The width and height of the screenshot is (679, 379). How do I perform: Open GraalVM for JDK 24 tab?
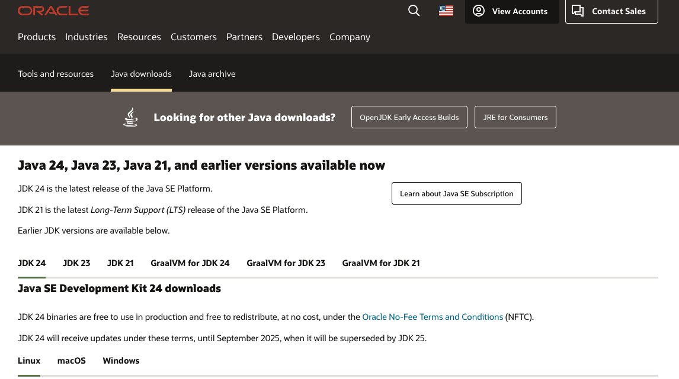190,263
